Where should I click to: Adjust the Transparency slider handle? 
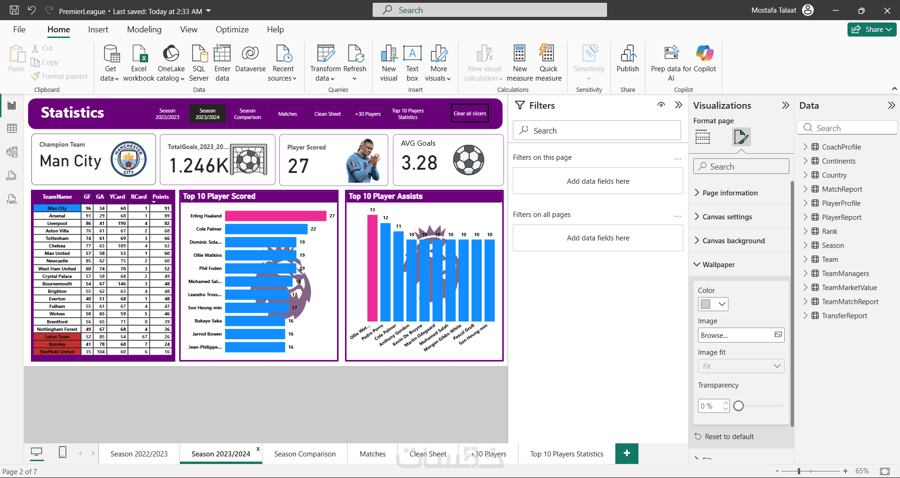click(x=739, y=406)
